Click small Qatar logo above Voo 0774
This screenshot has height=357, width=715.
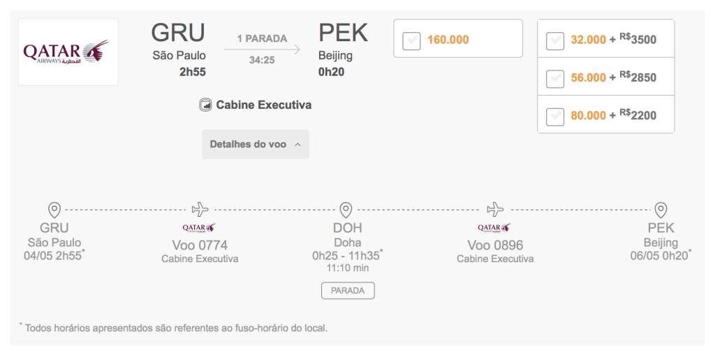pos(199,228)
